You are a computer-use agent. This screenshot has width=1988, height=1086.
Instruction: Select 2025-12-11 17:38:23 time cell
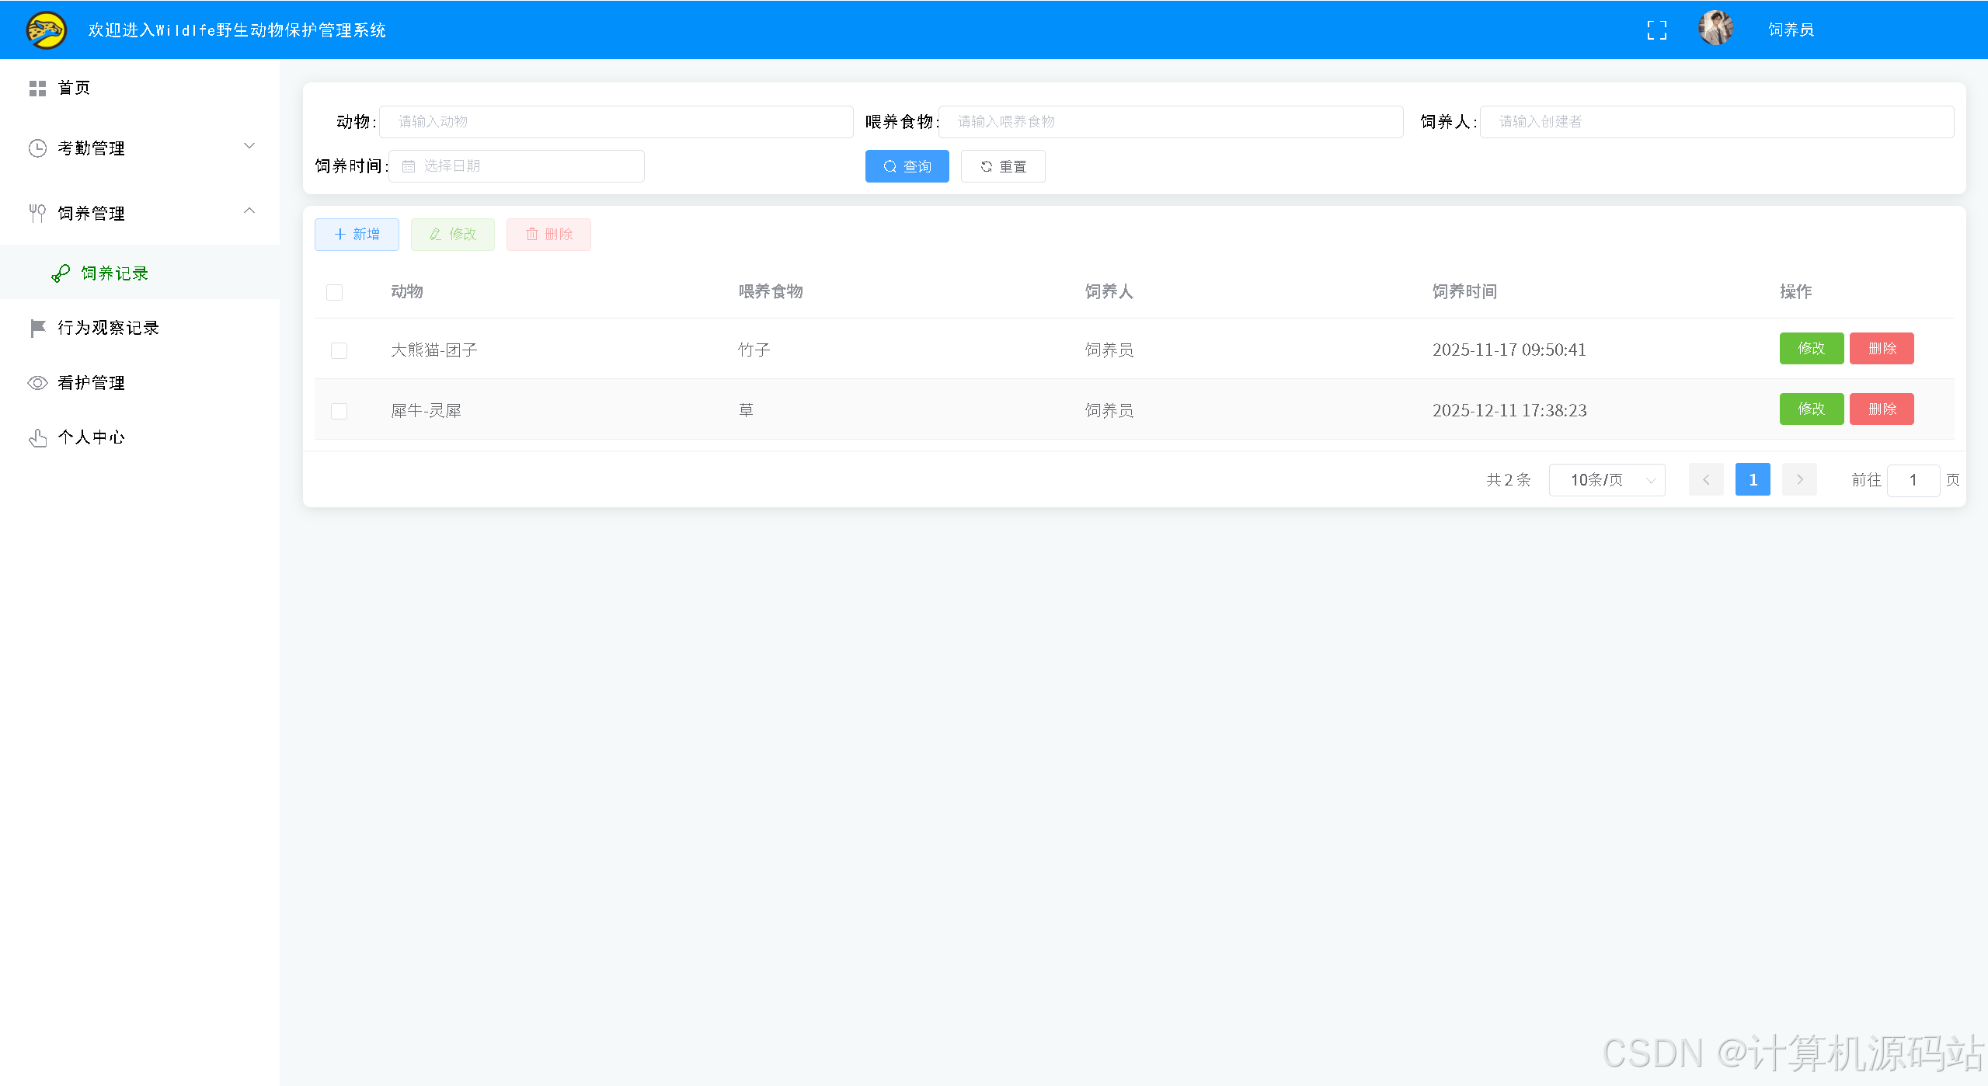(x=1509, y=410)
